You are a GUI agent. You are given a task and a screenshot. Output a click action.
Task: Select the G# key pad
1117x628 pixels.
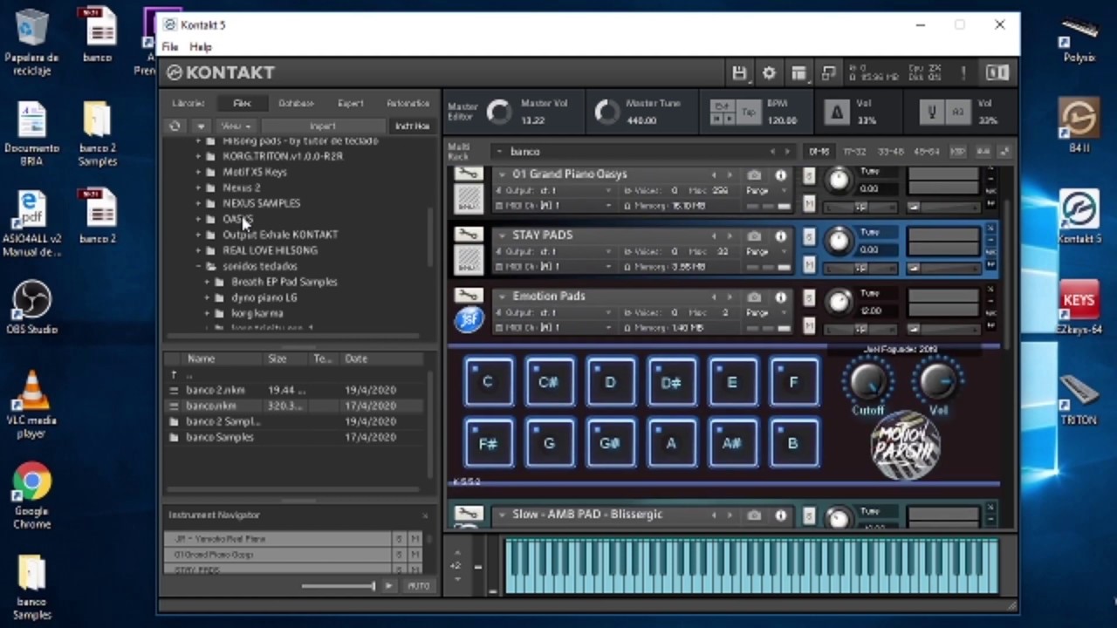pos(610,443)
